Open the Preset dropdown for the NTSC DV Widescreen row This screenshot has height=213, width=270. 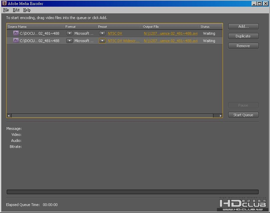[102, 41]
